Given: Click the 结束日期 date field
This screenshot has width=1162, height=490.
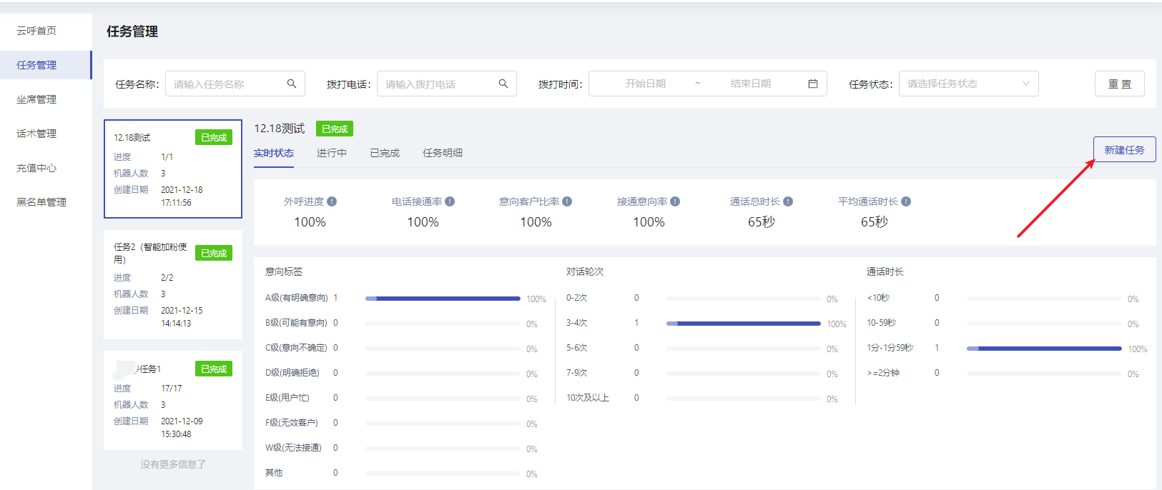Looking at the screenshot, I should (x=751, y=84).
